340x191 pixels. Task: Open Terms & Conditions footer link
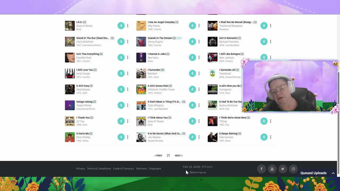point(99,168)
